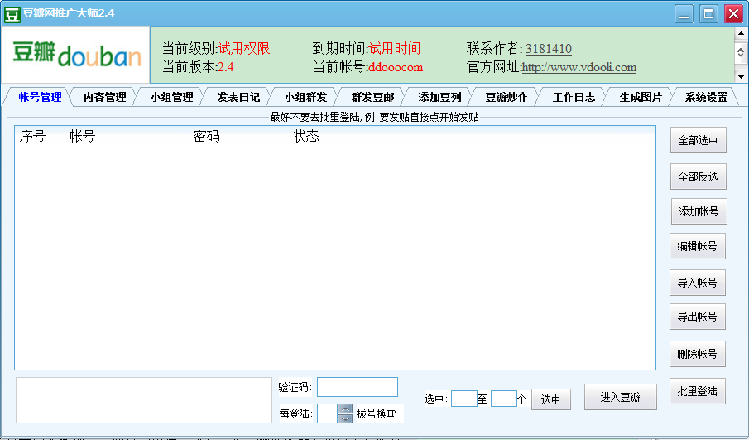Viewport: 749px width, 440px height.
Task: Open the 豆瓣炒作 tab
Action: (507, 97)
